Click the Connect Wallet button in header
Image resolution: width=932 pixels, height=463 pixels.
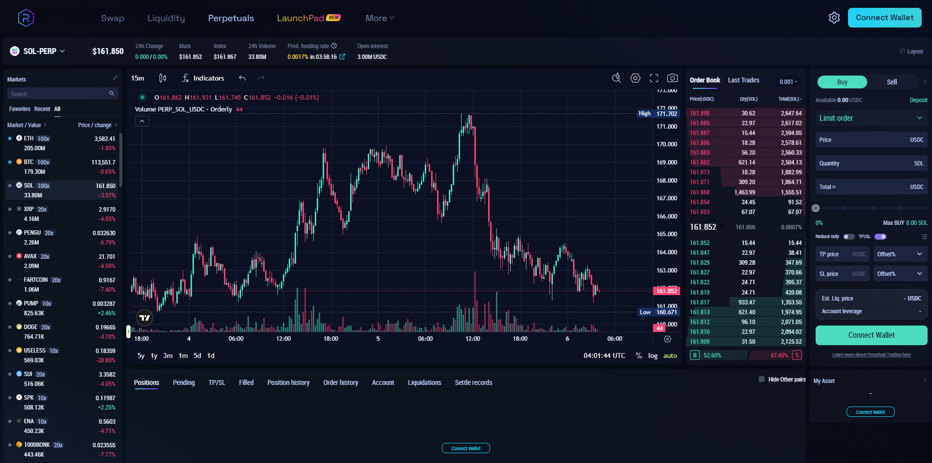(x=884, y=18)
